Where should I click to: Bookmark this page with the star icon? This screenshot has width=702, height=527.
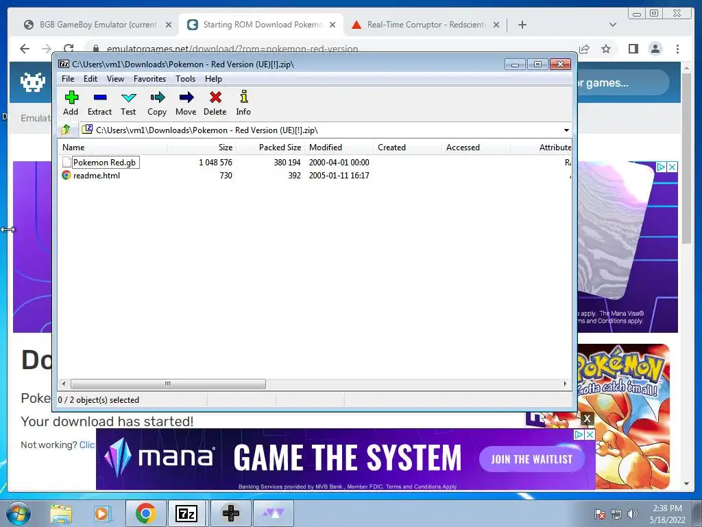[x=606, y=49]
